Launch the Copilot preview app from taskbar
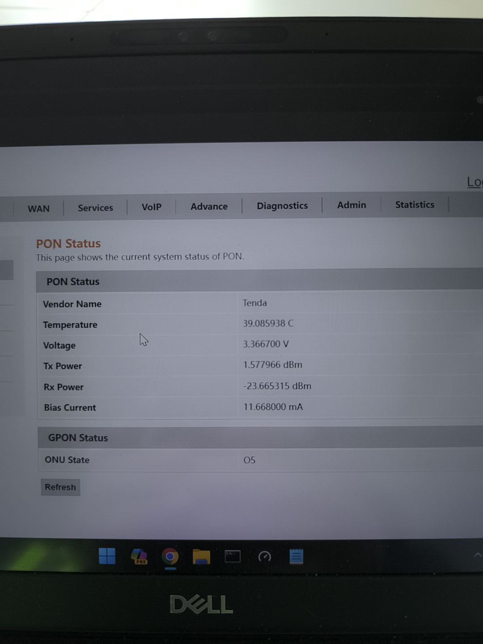Viewport: 483px width, 644px height. (139, 557)
